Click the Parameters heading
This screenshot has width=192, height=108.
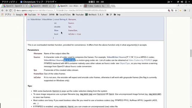click(x=33, y=50)
